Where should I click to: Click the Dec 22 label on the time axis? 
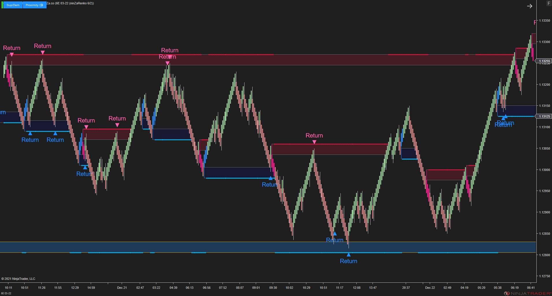click(x=430, y=288)
